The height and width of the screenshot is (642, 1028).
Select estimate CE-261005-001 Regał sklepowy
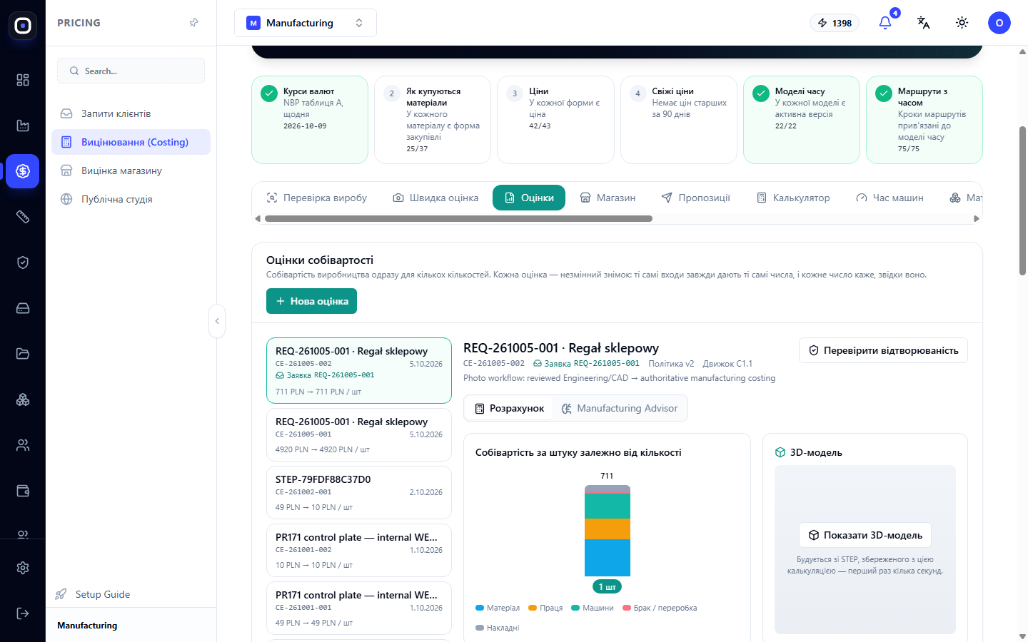tap(359, 435)
